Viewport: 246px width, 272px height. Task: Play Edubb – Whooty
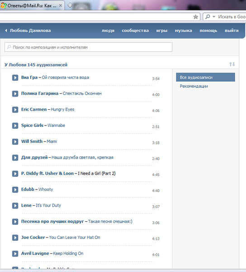pos(15,189)
